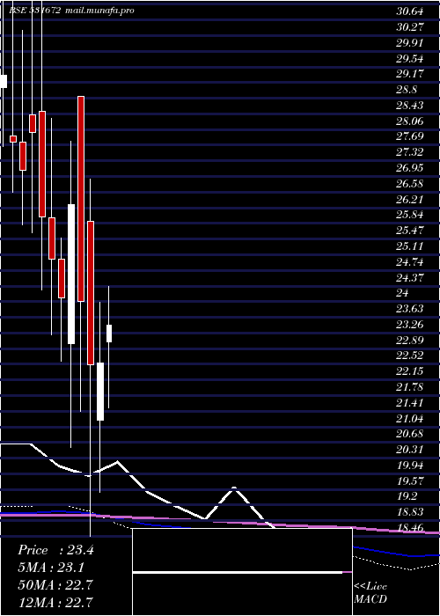
Task: Click the 18.46 price axis label
Action: click(x=410, y=528)
